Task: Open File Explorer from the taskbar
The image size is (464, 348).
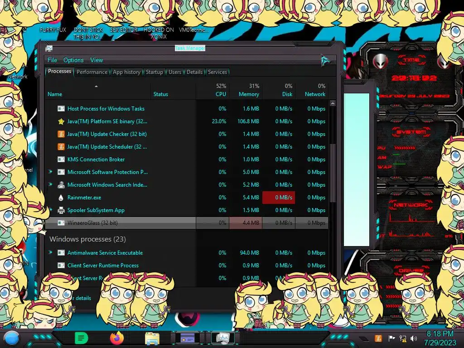Action: click(x=152, y=338)
